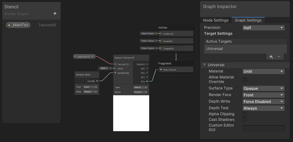Open Depth Write dropdown showing Force Disabled
The height and width of the screenshot is (142, 293).
click(263, 102)
